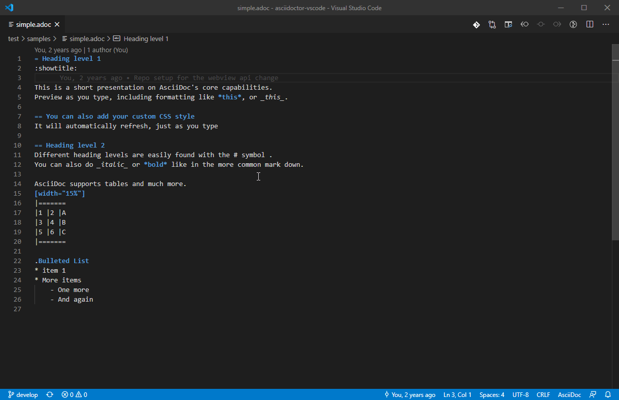Click line number 27 in the gutter
The width and height of the screenshot is (619, 400).
click(x=17, y=309)
